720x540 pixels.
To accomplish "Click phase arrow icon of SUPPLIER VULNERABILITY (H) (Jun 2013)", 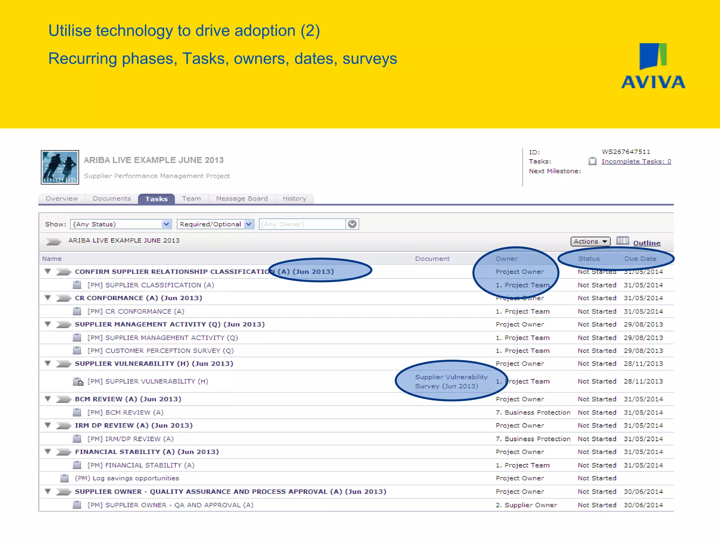I will tap(64, 364).
